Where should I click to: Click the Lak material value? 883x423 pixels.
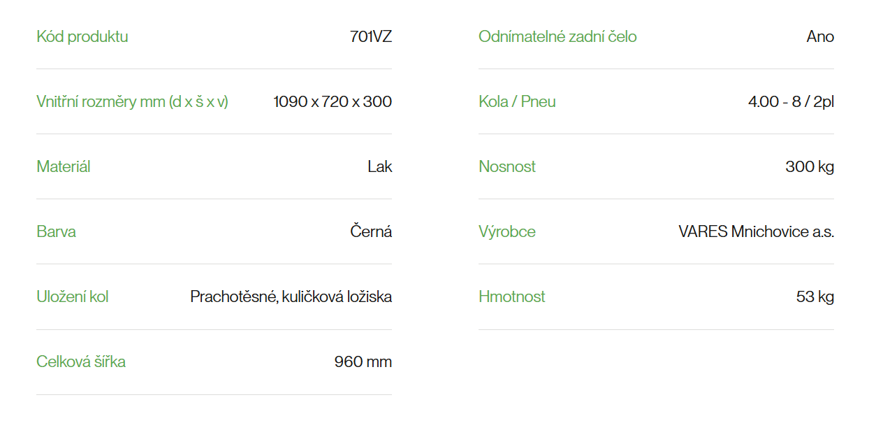(380, 166)
